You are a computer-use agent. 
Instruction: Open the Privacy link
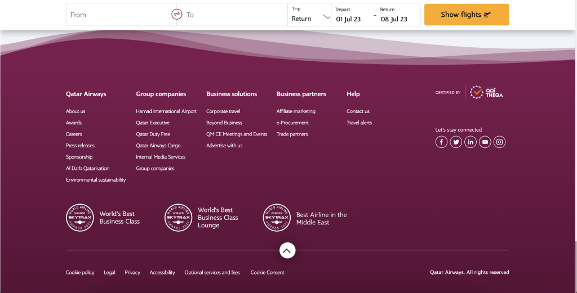coord(132,272)
